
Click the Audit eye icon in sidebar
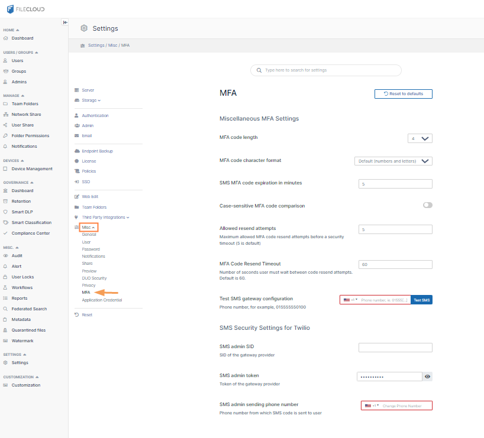[x=6, y=255]
